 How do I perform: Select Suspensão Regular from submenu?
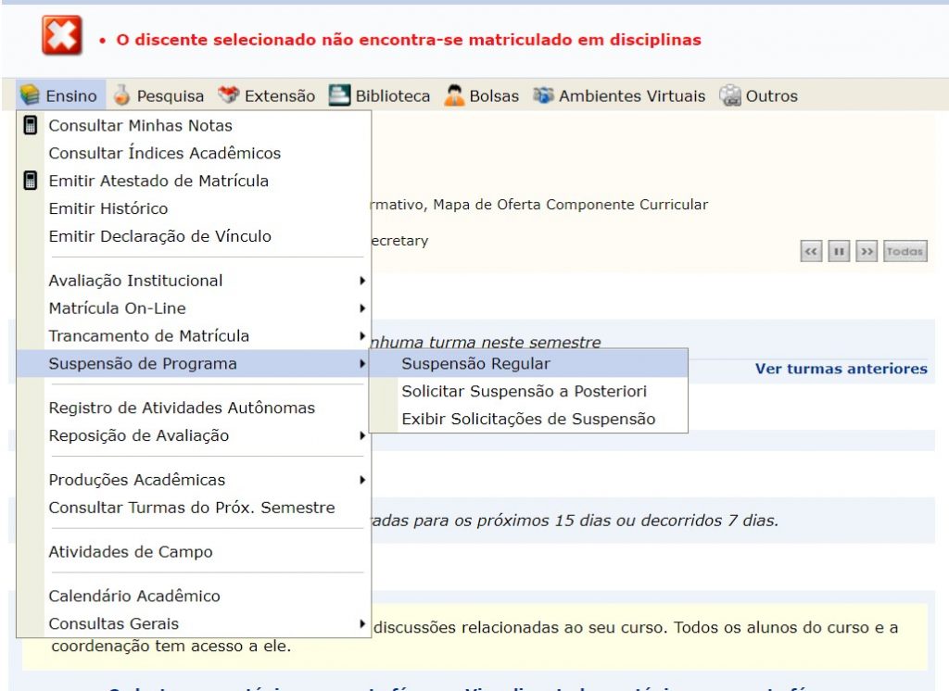[475, 364]
